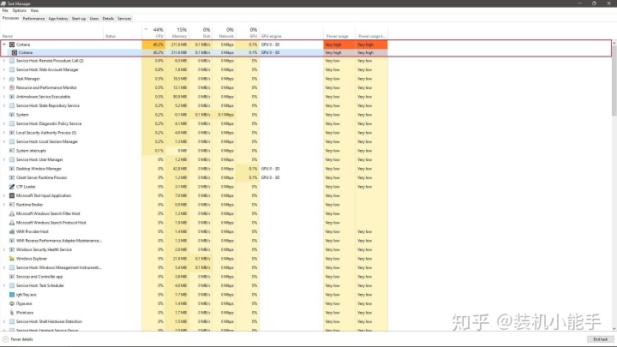
Task: Sort processes by the Network column
Action: pos(224,33)
